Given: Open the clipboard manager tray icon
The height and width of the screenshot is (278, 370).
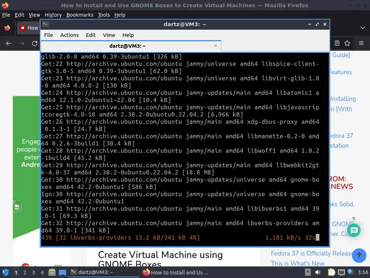Looking at the screenshot, I should coord(332,272).
